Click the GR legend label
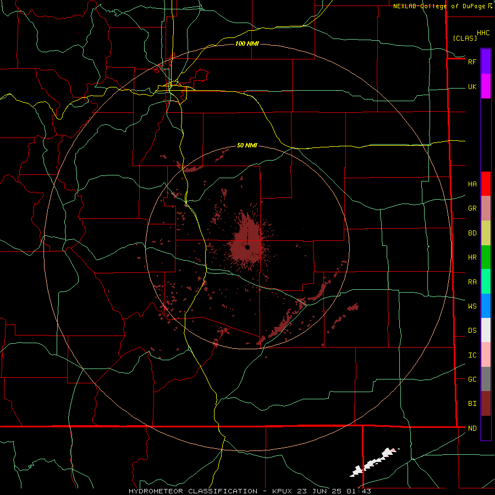495x495 pixels. point(472,208)
